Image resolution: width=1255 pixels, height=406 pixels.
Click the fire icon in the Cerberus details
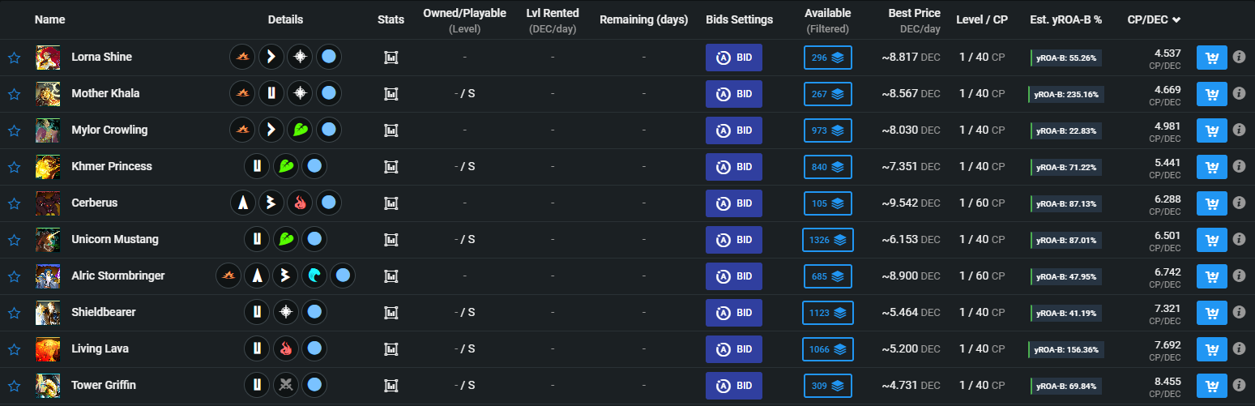pos(300,203)
